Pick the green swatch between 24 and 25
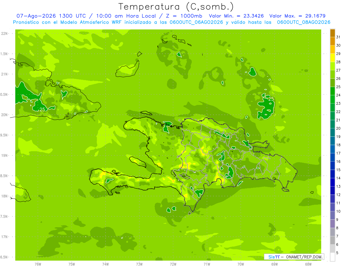The width and height of the screenshot is (346, 268). 332,91
